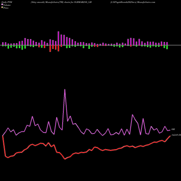The width and height of the screenshot is (181, 181).
Task: Click the Price legend color swatch
Action: [2, 8]
